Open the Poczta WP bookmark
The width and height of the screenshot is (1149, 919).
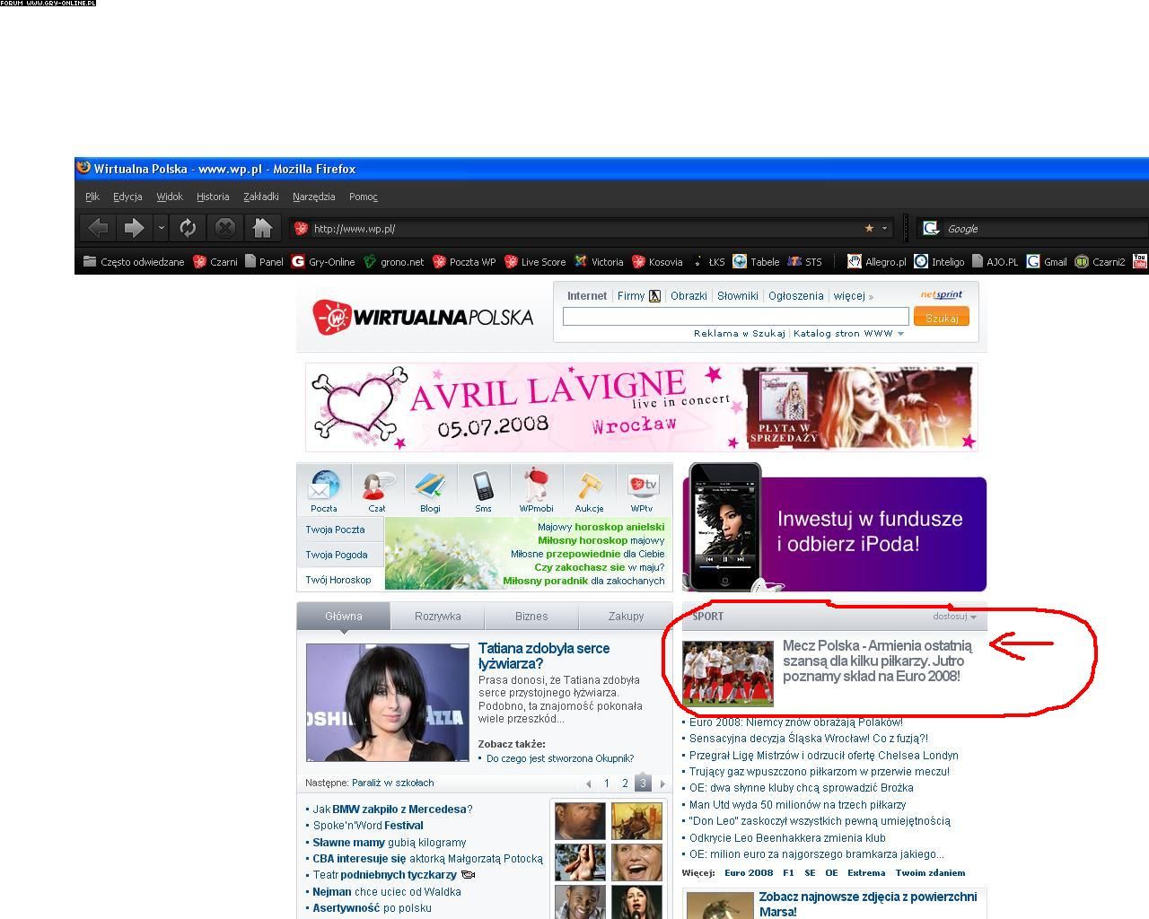tap(464, 262)
